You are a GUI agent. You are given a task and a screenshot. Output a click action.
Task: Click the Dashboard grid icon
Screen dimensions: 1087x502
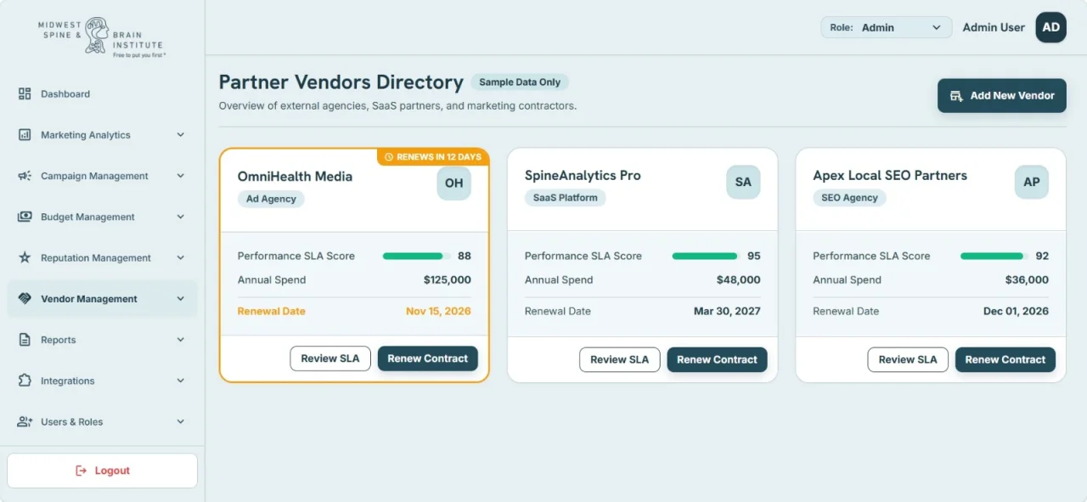coord(25,93)
